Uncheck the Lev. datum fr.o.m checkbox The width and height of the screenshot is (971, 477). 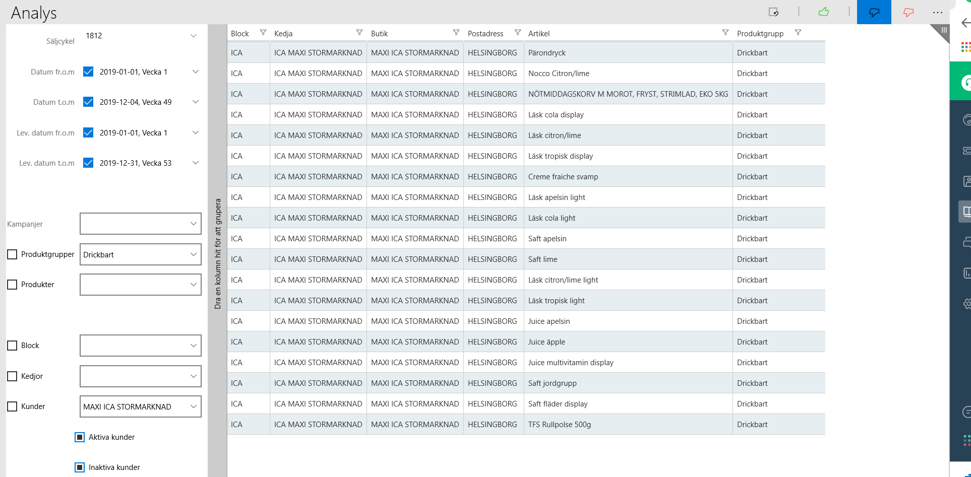pos(88,132)
